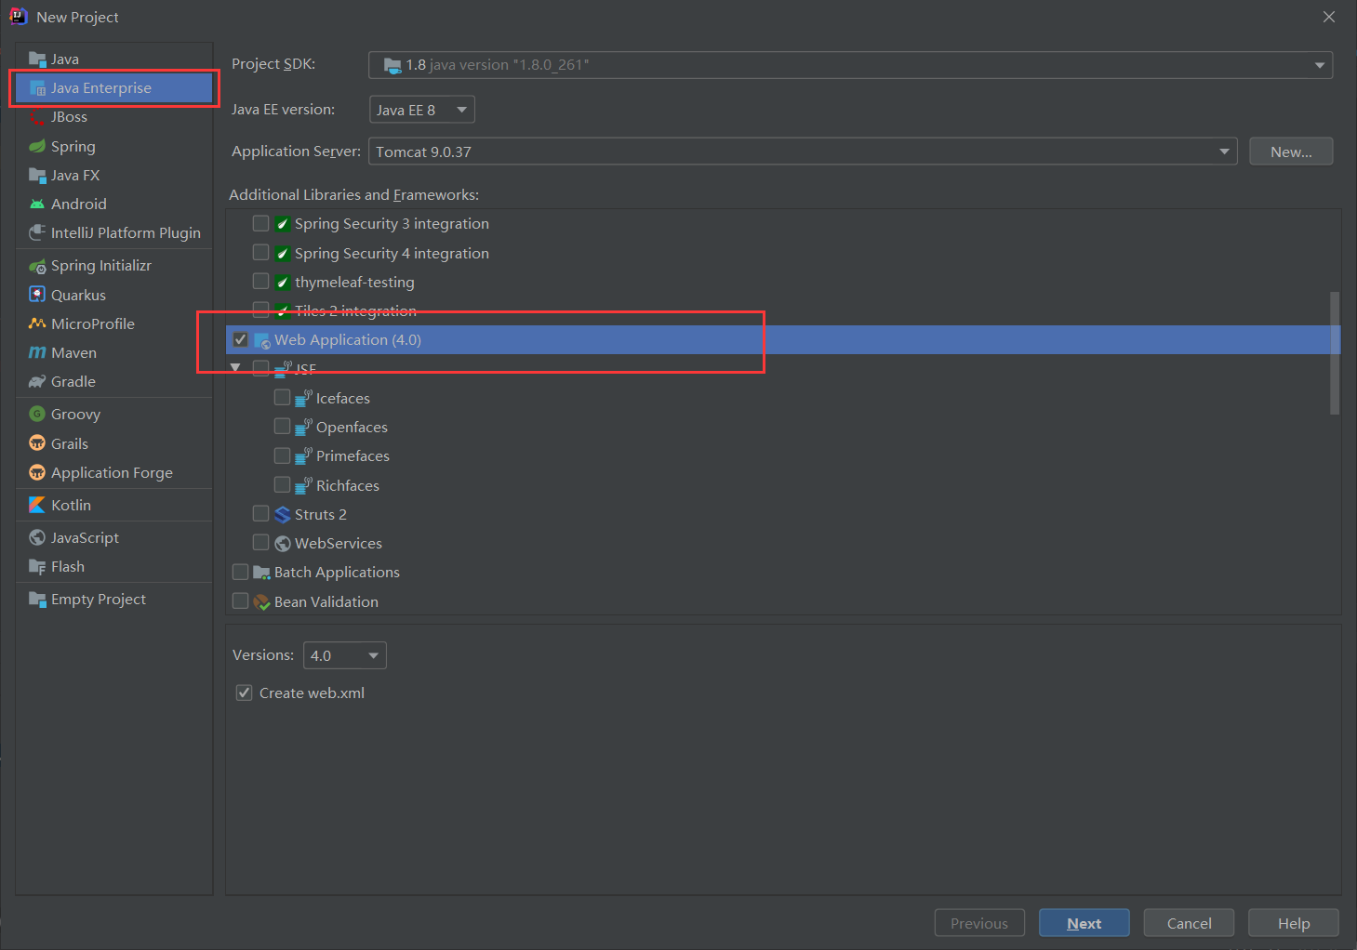Pick the Gradle elephant icon
The height and width of the screenshot is (950, 1357).
[37, 381]
